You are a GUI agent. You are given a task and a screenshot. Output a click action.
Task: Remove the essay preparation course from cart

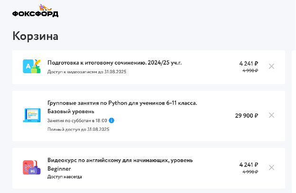coord(271,66)
